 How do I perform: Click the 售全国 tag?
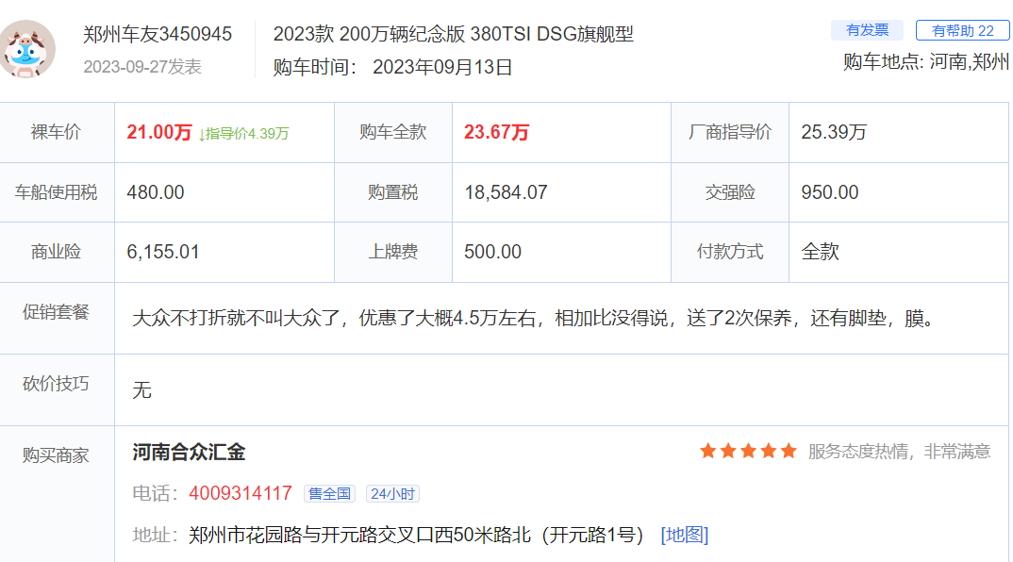329,494
